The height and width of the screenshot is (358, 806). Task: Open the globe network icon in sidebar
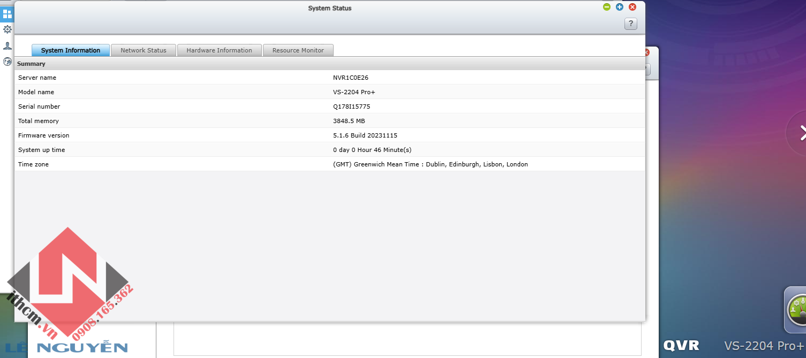click(7, 62)
